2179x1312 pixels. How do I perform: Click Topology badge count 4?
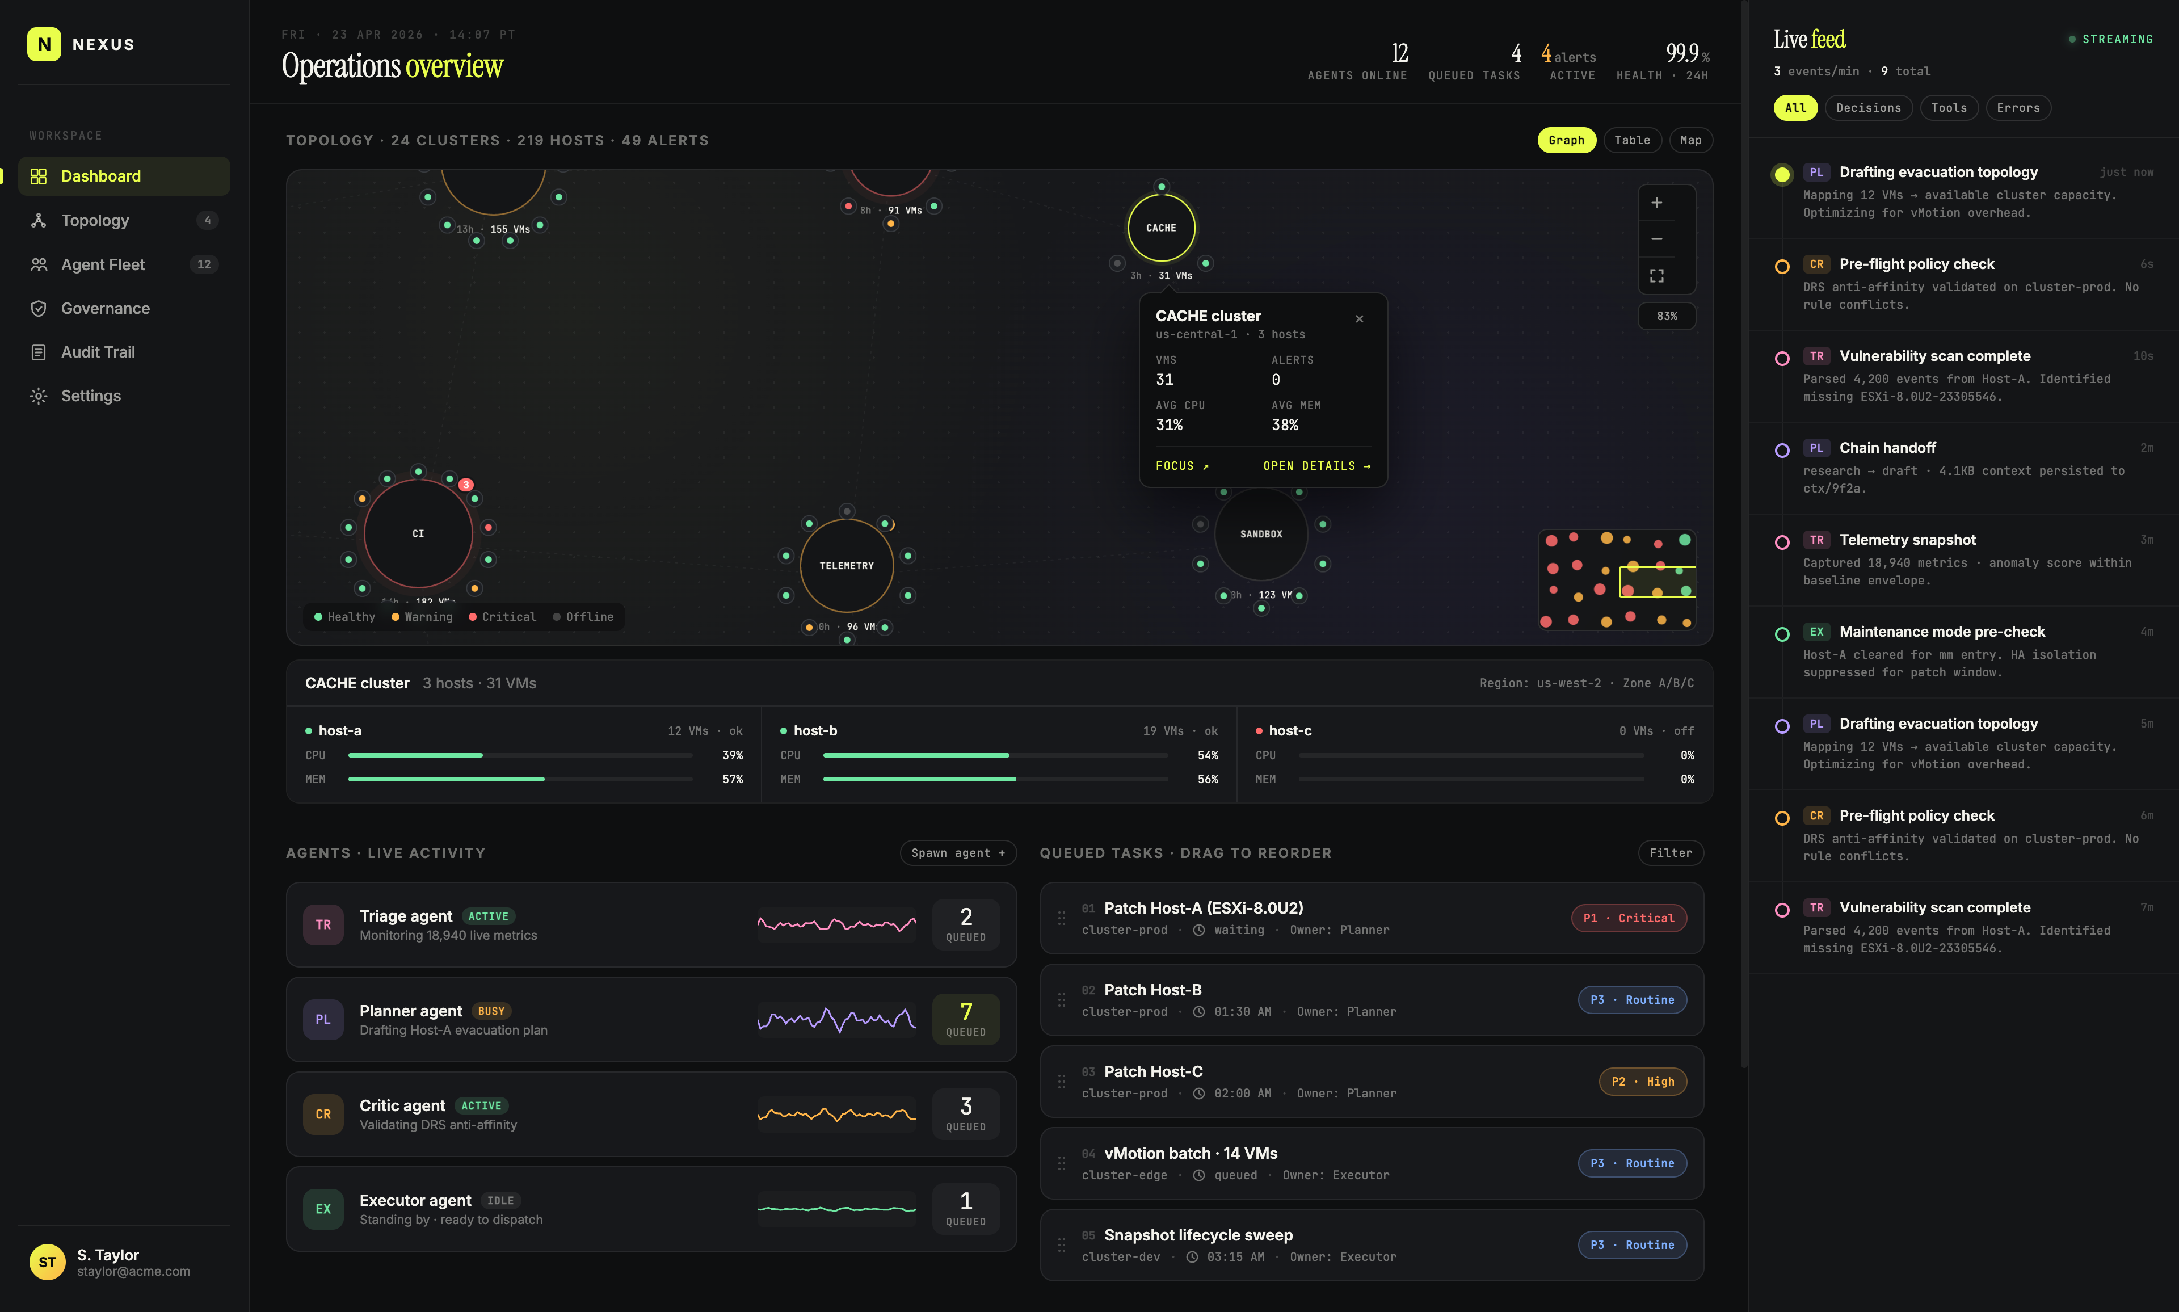[x=207, y=220]
